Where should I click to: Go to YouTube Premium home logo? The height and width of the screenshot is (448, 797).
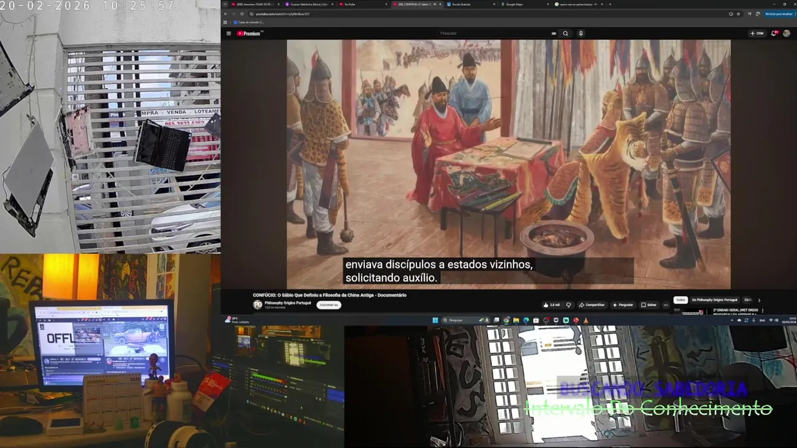[x=249, y=34]
